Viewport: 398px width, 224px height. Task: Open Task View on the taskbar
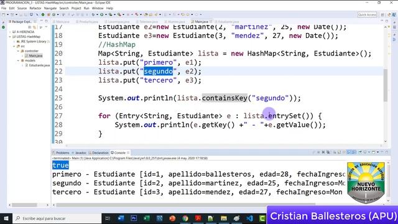coord(108,218)
